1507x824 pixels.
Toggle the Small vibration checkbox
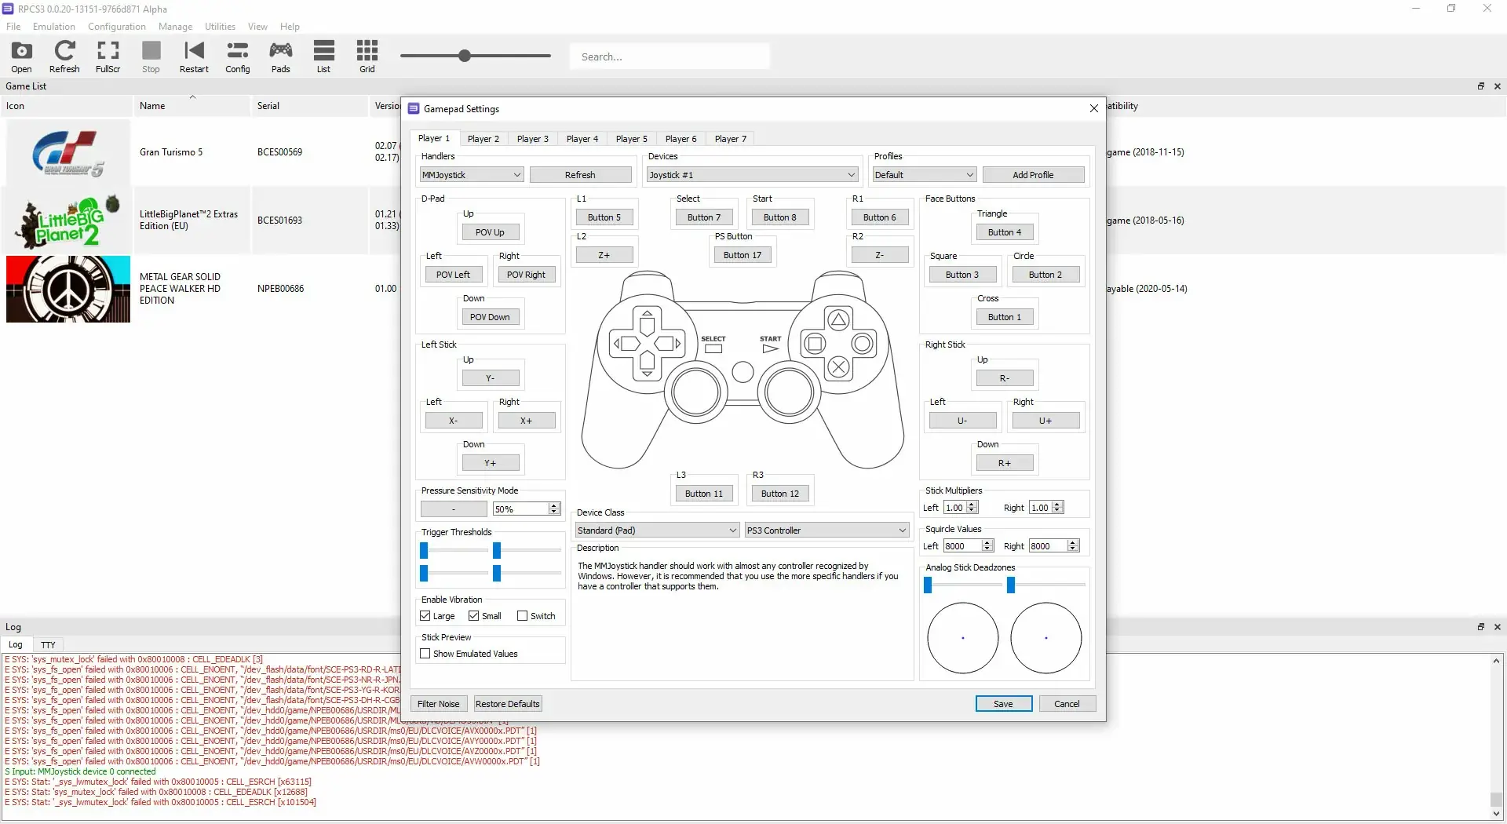[x=473, y=616]
